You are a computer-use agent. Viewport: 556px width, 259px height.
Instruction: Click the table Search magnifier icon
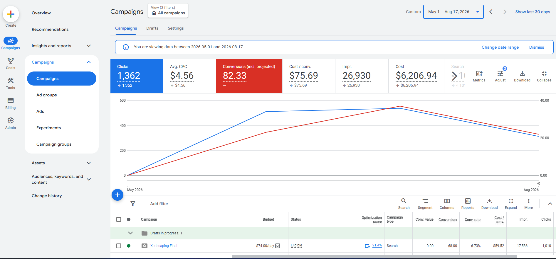click(404, 201)
